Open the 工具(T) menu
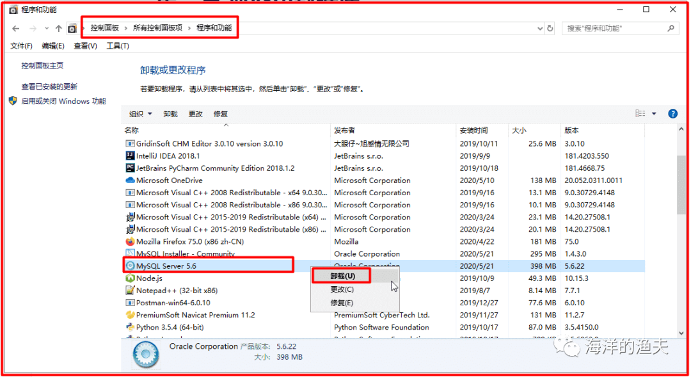The width and height of the screenshot is (691, 377). (x=118, y=46)
